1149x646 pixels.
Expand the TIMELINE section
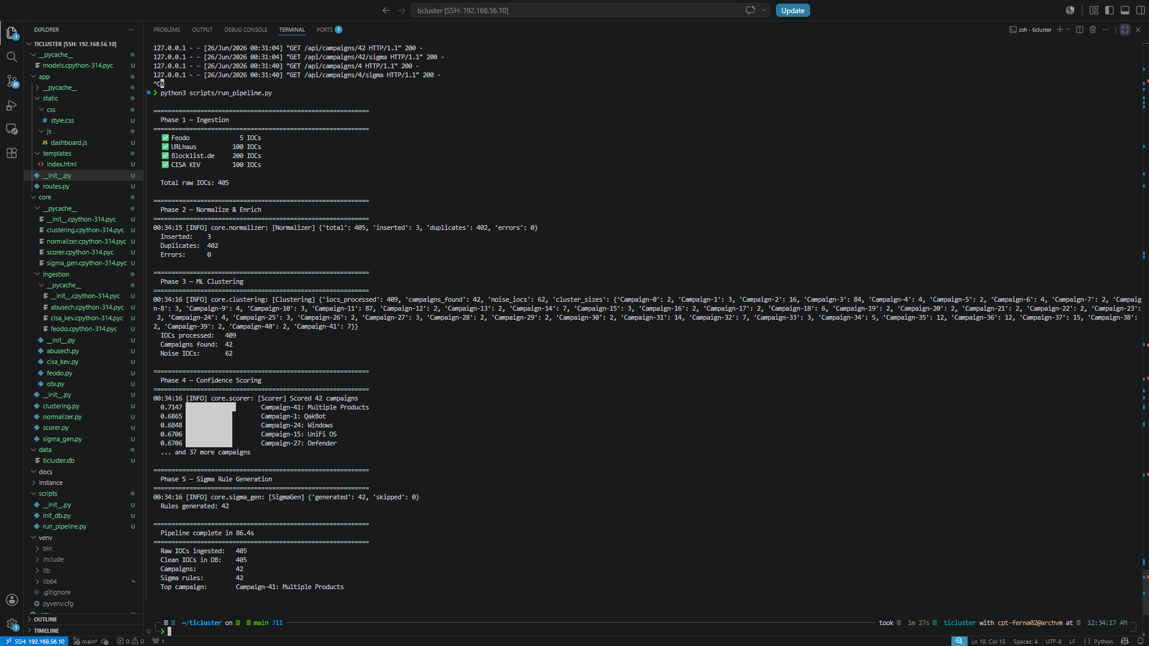click(x=84, y=630)
